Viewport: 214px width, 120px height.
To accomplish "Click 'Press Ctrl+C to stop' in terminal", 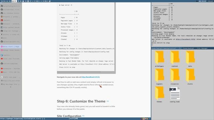I will pyautogui.click(x=160, y=43).
